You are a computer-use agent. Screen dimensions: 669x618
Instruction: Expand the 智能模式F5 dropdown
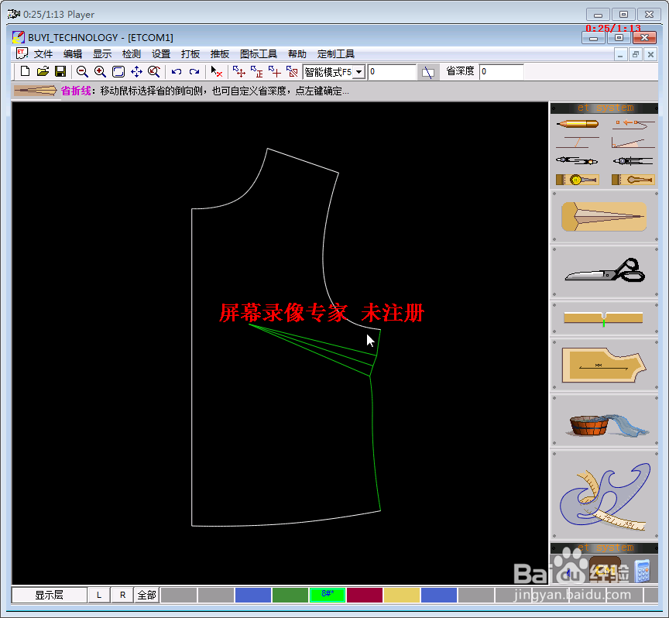(x=359, y=72)
